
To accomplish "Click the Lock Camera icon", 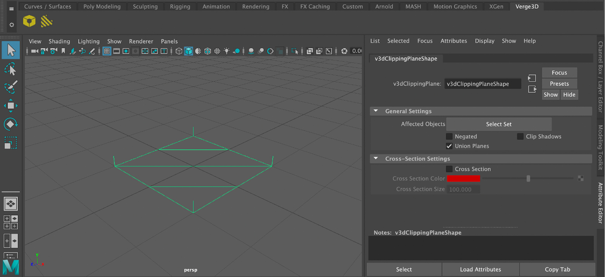I will 44,51.
